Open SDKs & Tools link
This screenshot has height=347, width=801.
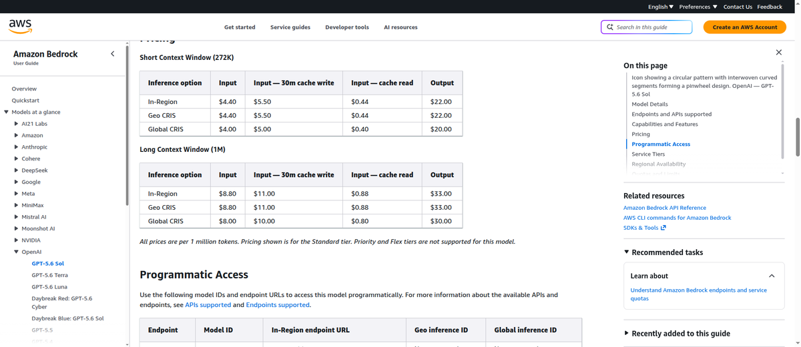click(641, 228)
